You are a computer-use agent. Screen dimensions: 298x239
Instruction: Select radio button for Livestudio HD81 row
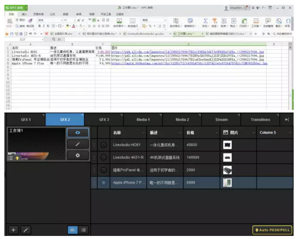tap(103, 145)
